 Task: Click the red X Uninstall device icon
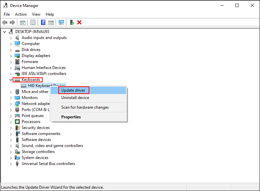coord(79,22)
